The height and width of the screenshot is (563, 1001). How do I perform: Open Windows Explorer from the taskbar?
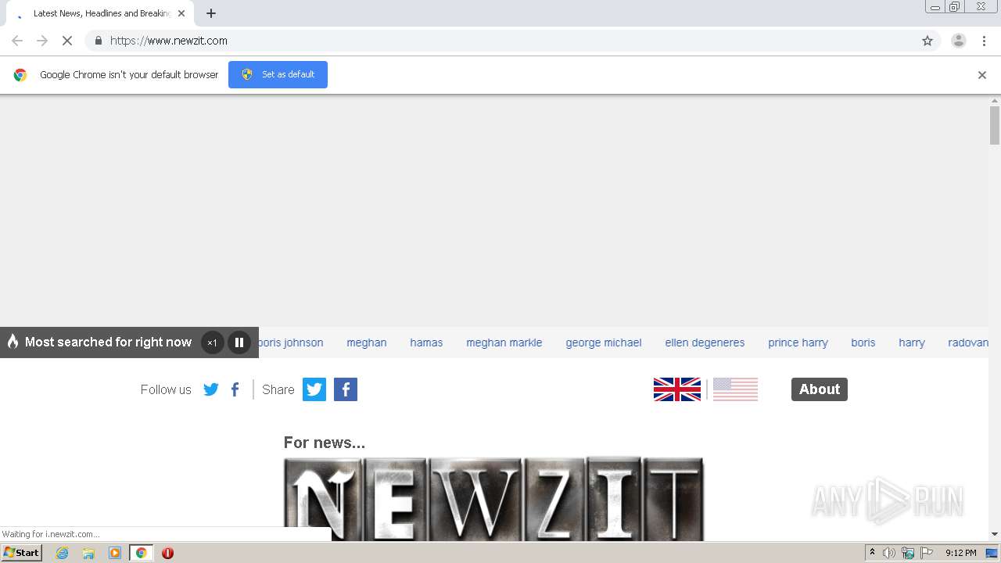pos(88,553)
